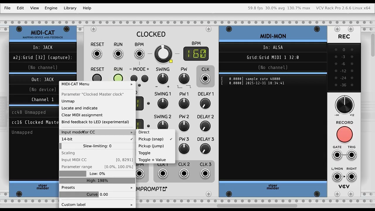Screen dimensions: 375x211
Task: Toggle the red RECORD button
Action: coord(345,135)
